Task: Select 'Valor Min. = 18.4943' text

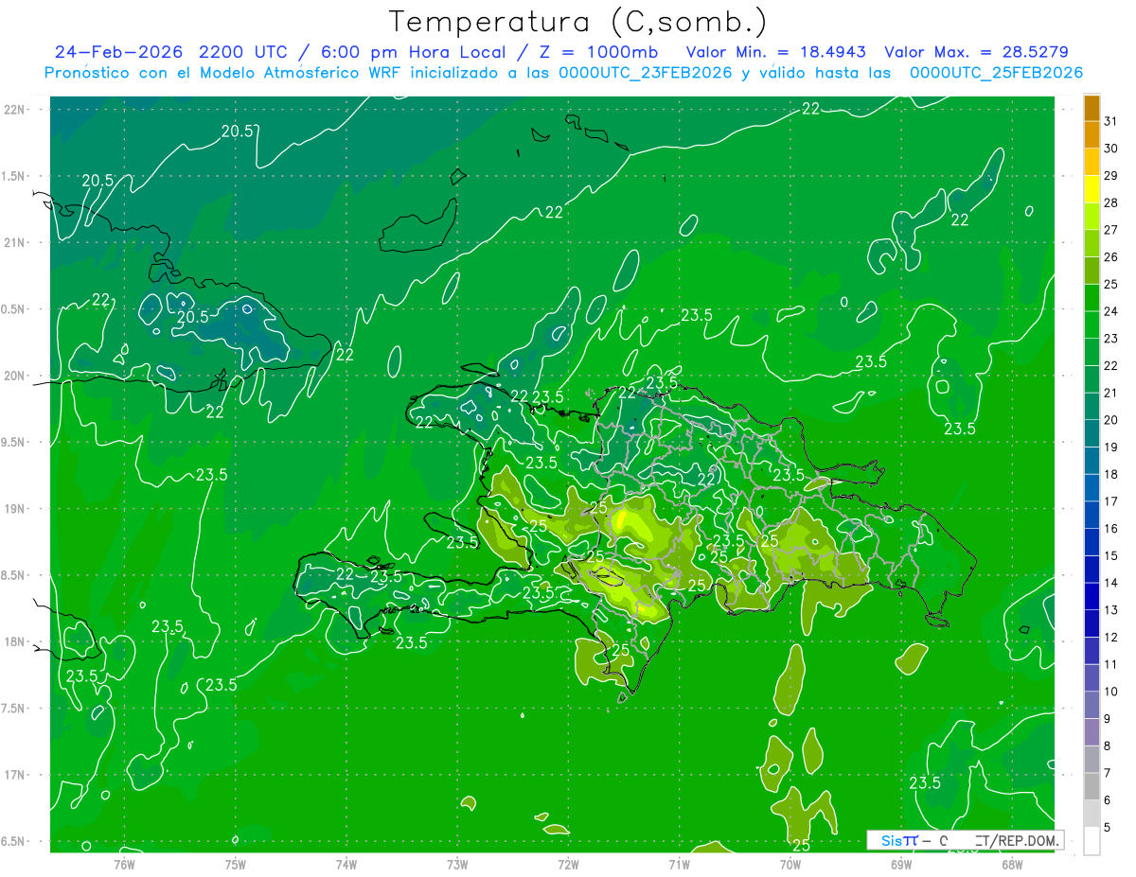Action: pos(776,52)
